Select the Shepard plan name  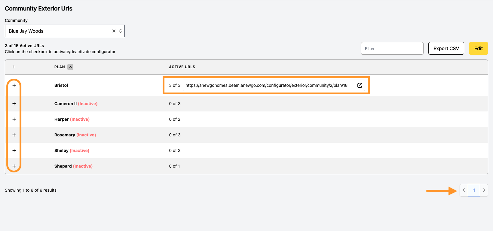coord(63,166)
